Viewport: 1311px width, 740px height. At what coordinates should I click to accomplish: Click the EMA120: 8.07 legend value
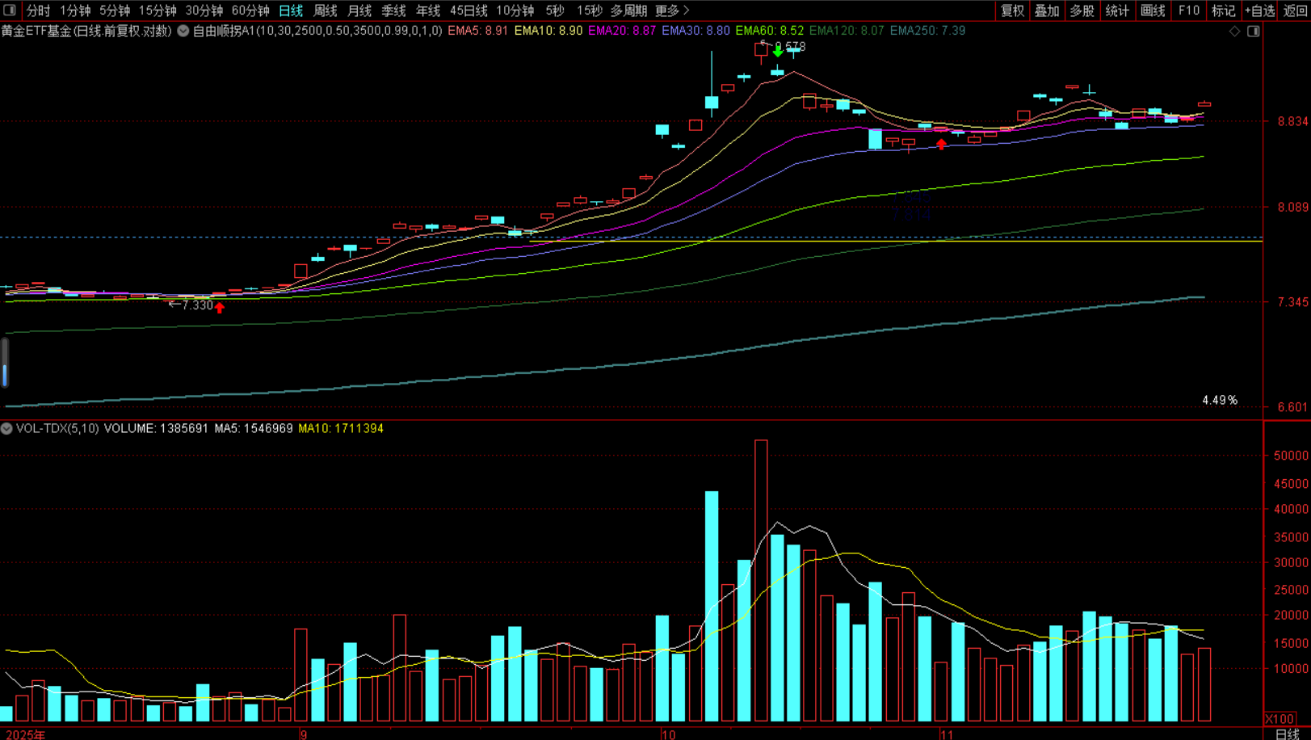847,31
